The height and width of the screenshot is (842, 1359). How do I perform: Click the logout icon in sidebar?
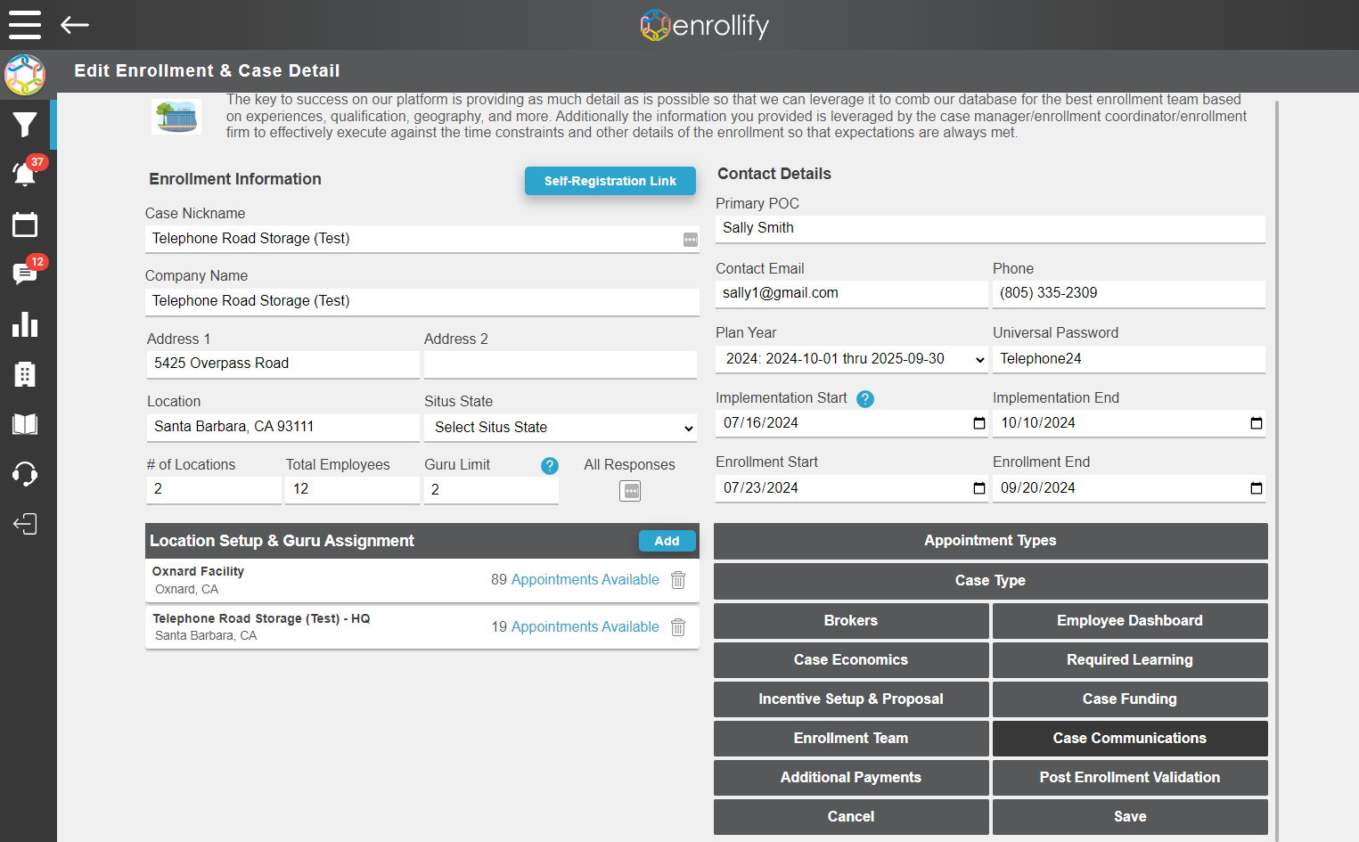(x=25, y=524)
